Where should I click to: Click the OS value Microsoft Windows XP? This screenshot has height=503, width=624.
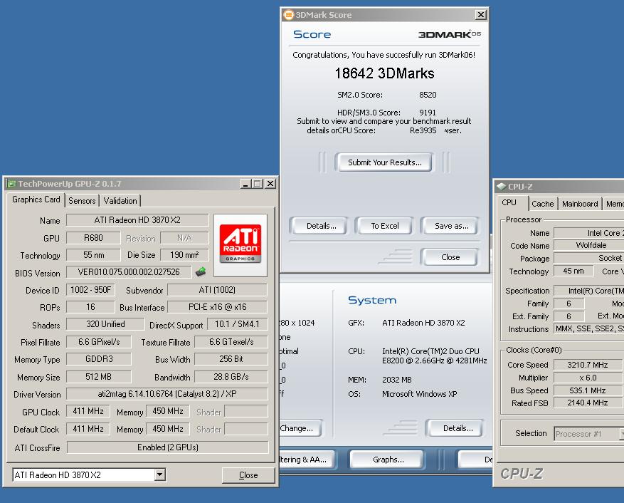pyautogui.click(x=420, y=394)
